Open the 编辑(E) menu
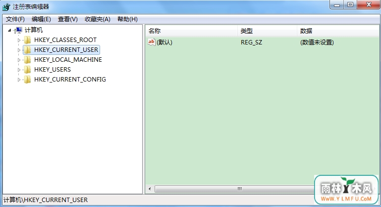This screenshot has width=381, height=207. pos(41,19)
